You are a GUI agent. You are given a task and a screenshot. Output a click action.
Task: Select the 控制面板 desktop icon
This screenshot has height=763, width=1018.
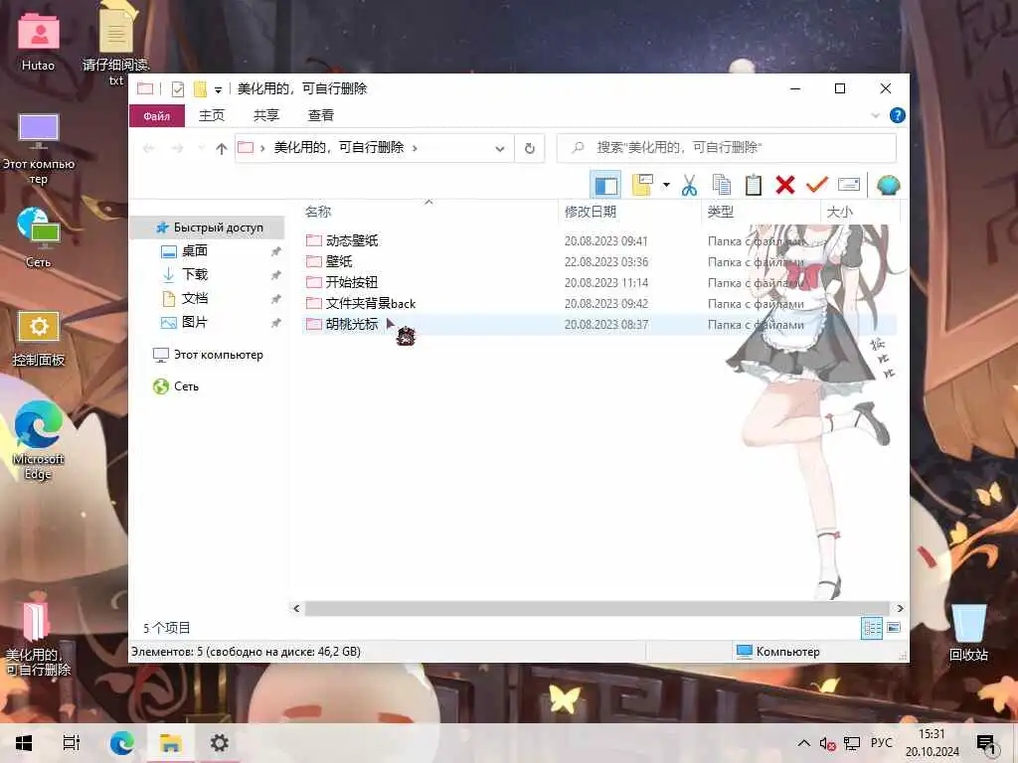click(x=39, y=338)
